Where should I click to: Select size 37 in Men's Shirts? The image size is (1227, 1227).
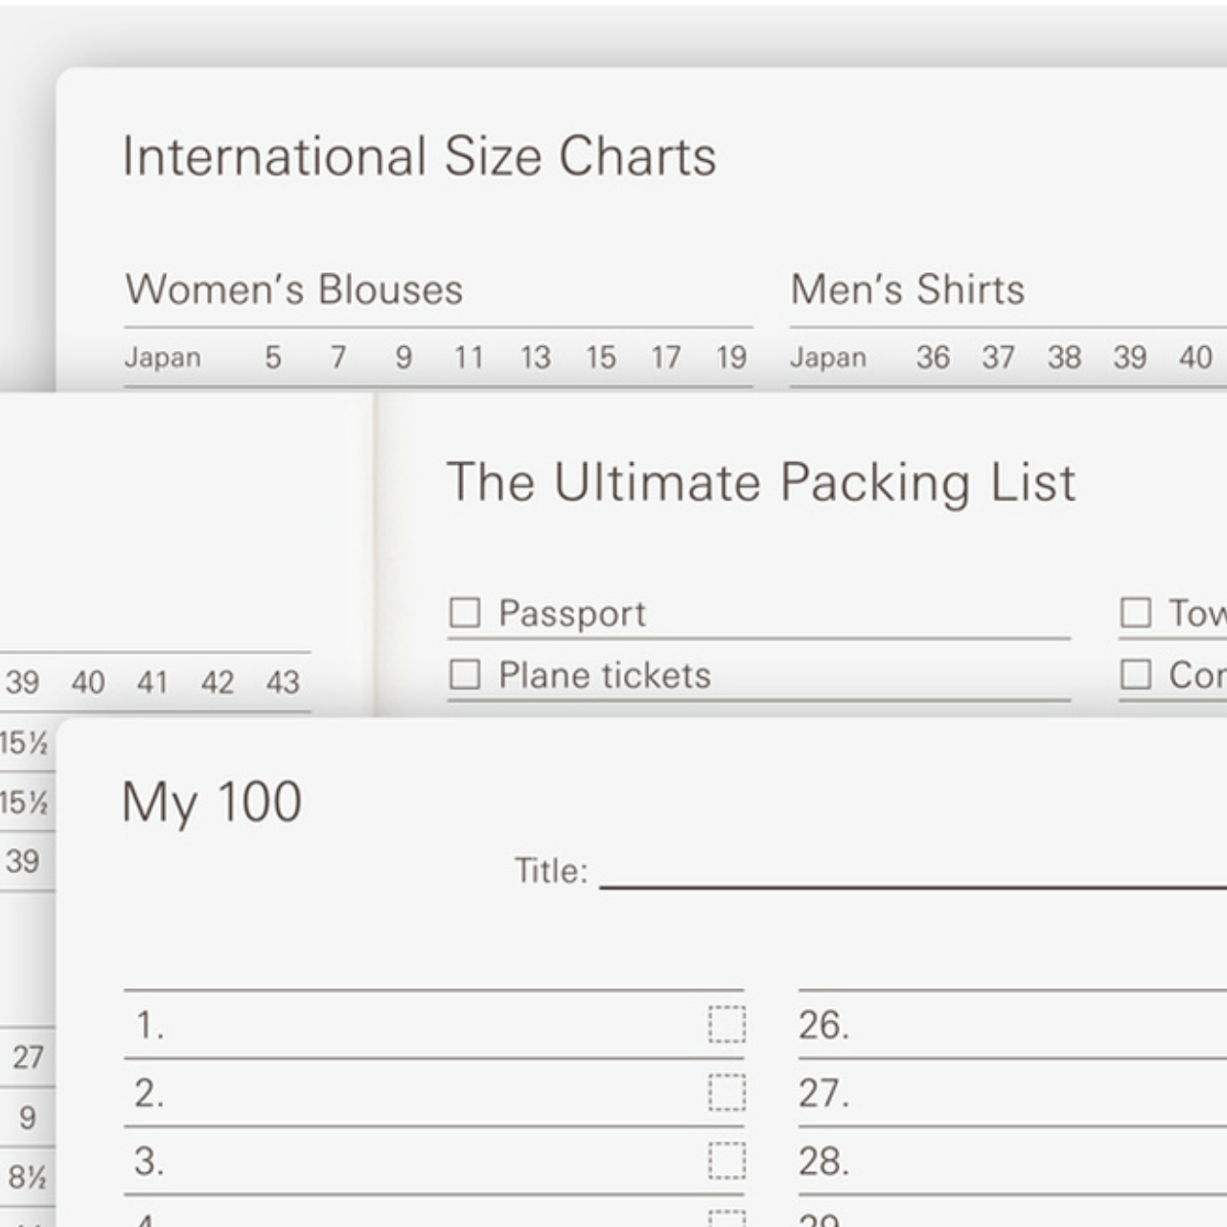click(x=998, y=359)
